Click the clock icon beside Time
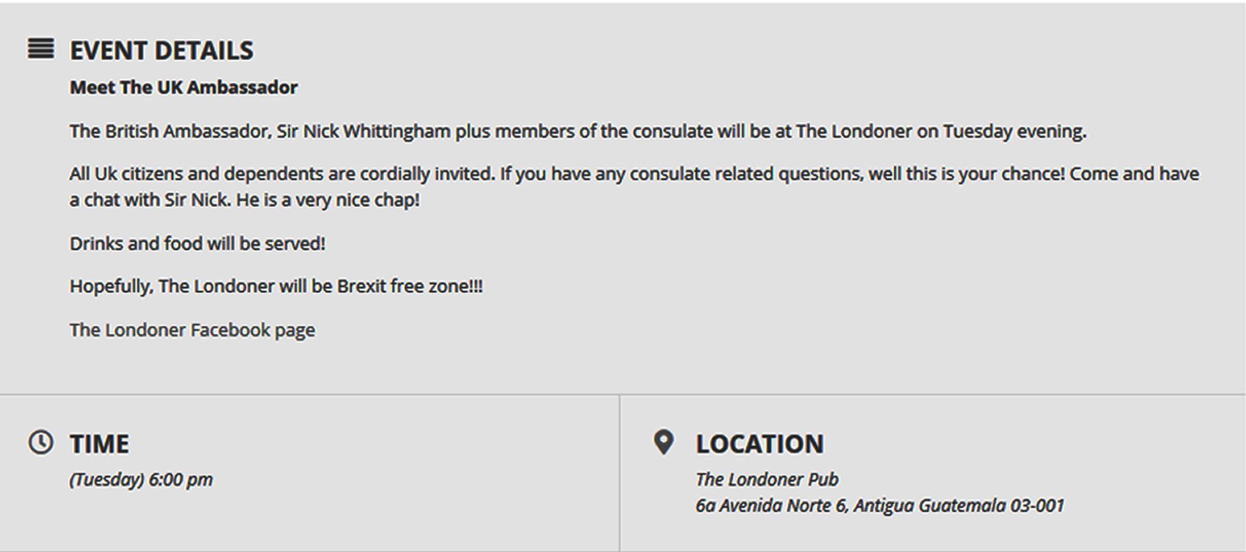Image resolution: width=1246 pixels, height=552 pixels. pyautogui.click(x=41, y=442)
